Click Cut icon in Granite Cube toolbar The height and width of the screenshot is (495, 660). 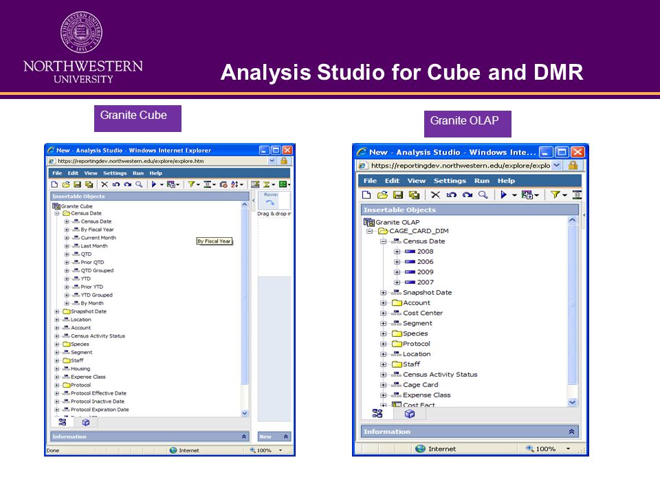(x=104, y=184)
